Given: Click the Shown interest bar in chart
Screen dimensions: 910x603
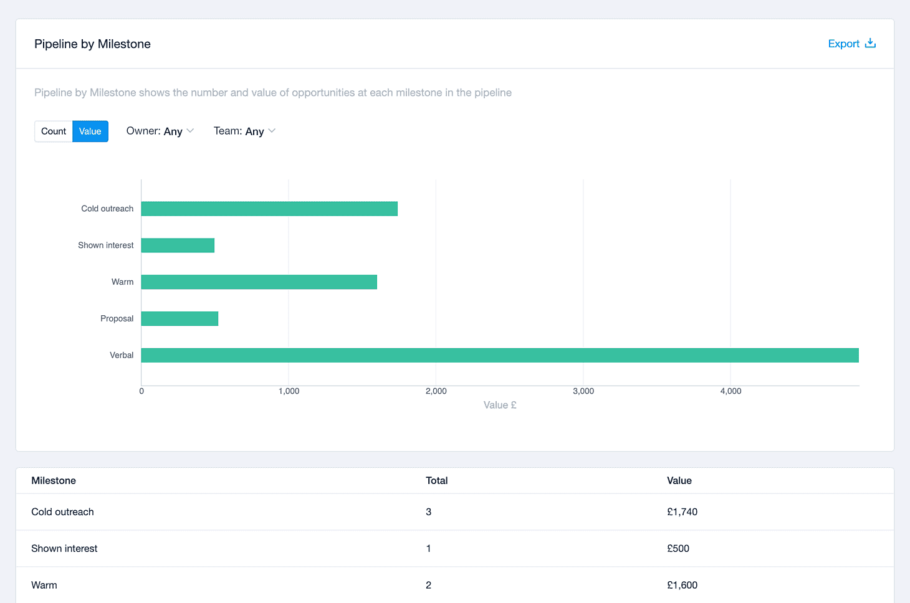Looking at the screenshot, I should click(178, 245).
